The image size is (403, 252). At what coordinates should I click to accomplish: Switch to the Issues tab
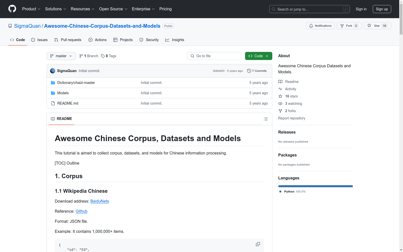click(x=39, y=40)
